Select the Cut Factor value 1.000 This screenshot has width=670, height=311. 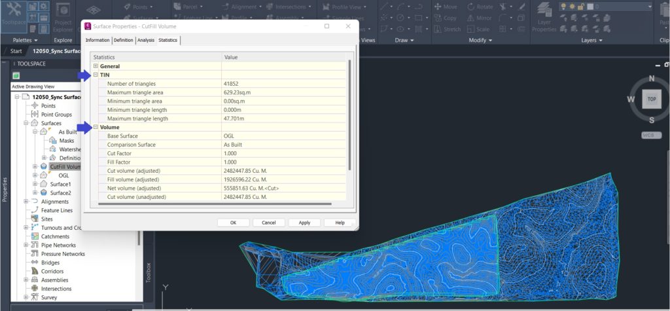point(230,153)
